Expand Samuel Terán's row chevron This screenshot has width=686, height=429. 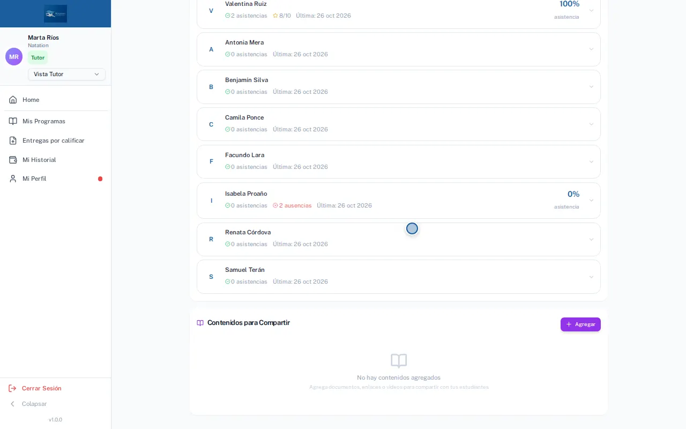[592, 277]
